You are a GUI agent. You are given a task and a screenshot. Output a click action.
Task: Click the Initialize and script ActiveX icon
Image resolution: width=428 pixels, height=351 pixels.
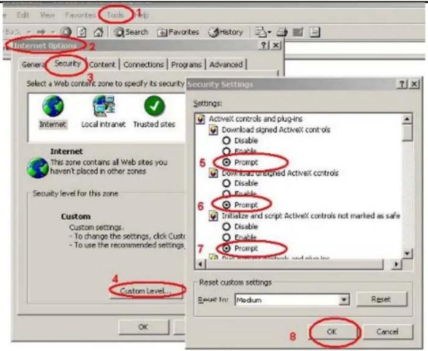pos(213,216)
